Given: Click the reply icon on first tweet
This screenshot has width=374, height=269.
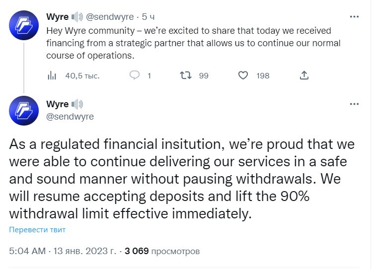Looking at the screenshot, I should tap(135, 75).
